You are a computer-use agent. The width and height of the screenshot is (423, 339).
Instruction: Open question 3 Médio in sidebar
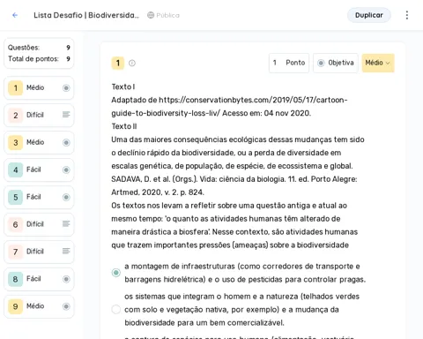39,142
